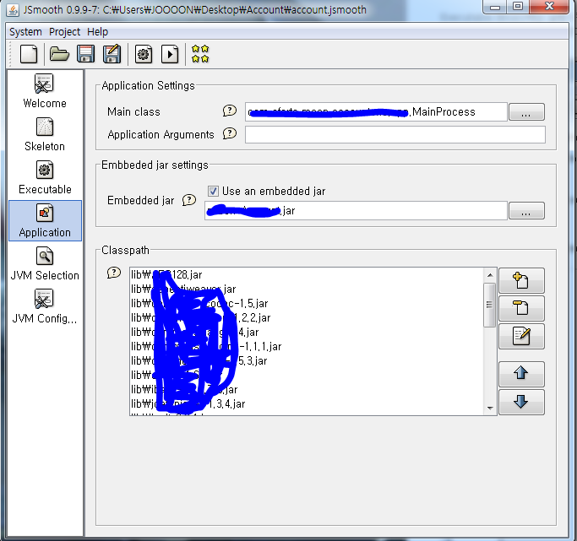Browse for Main class with ellipsis button

(526, 112)
